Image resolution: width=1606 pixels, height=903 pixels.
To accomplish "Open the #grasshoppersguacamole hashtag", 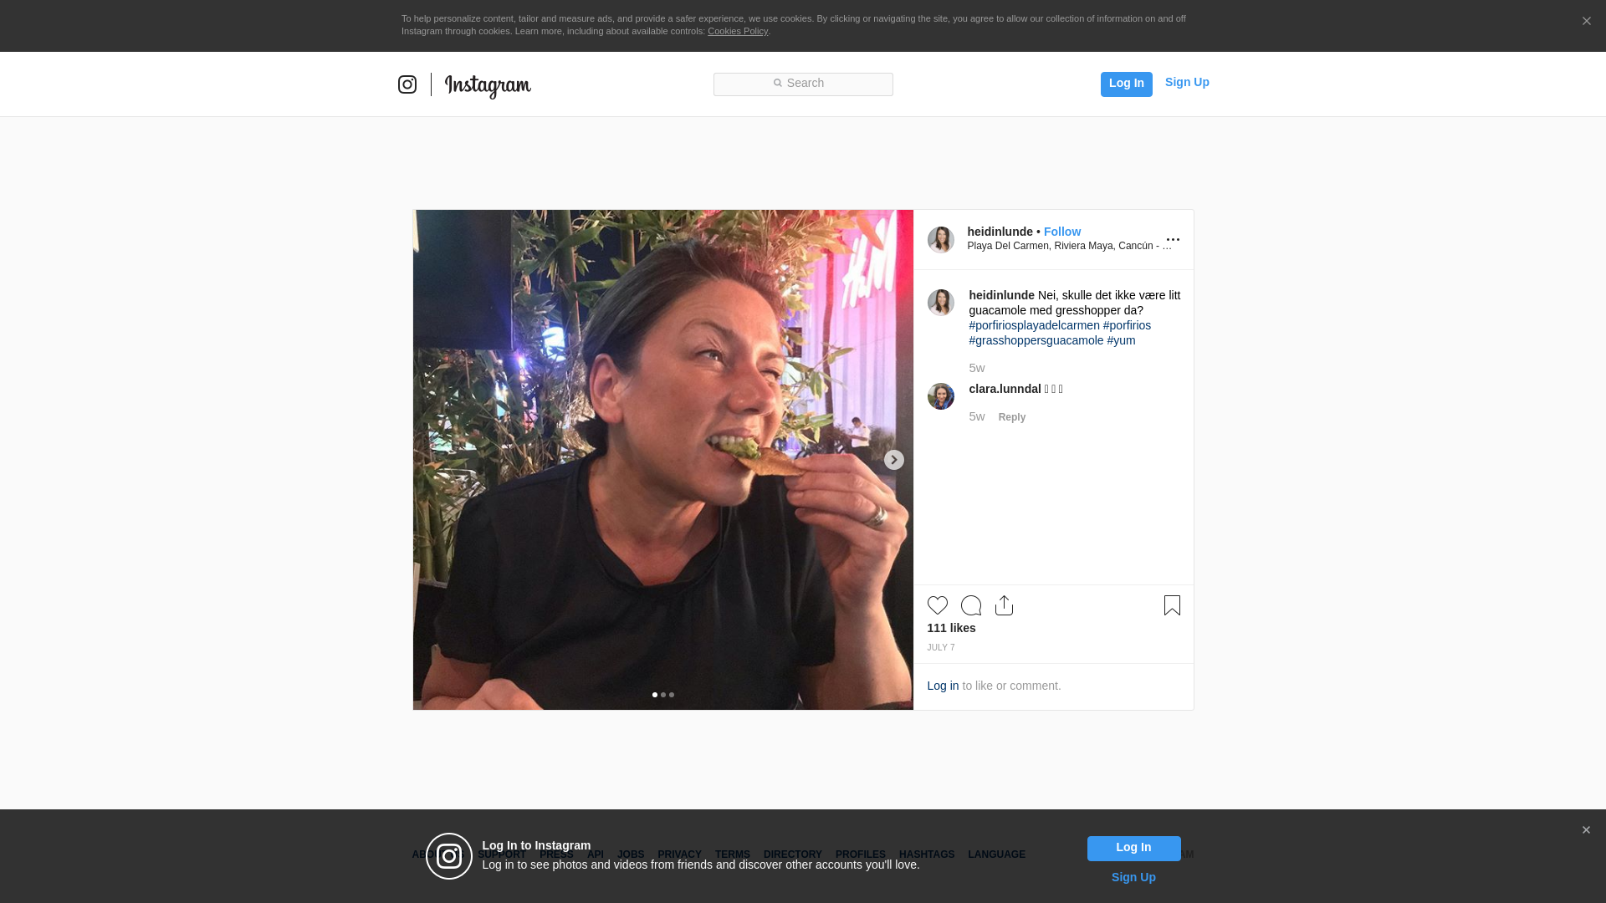I will pos(1036,340).
